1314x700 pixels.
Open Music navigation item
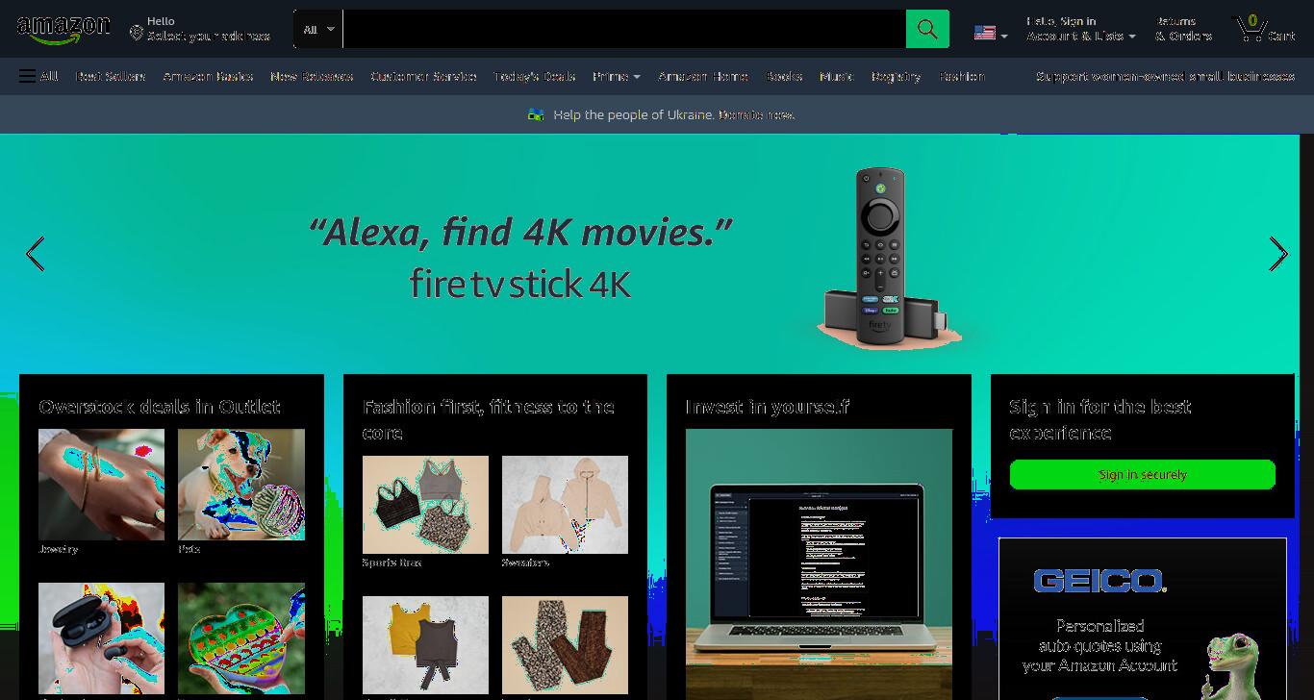coord(836,76)
